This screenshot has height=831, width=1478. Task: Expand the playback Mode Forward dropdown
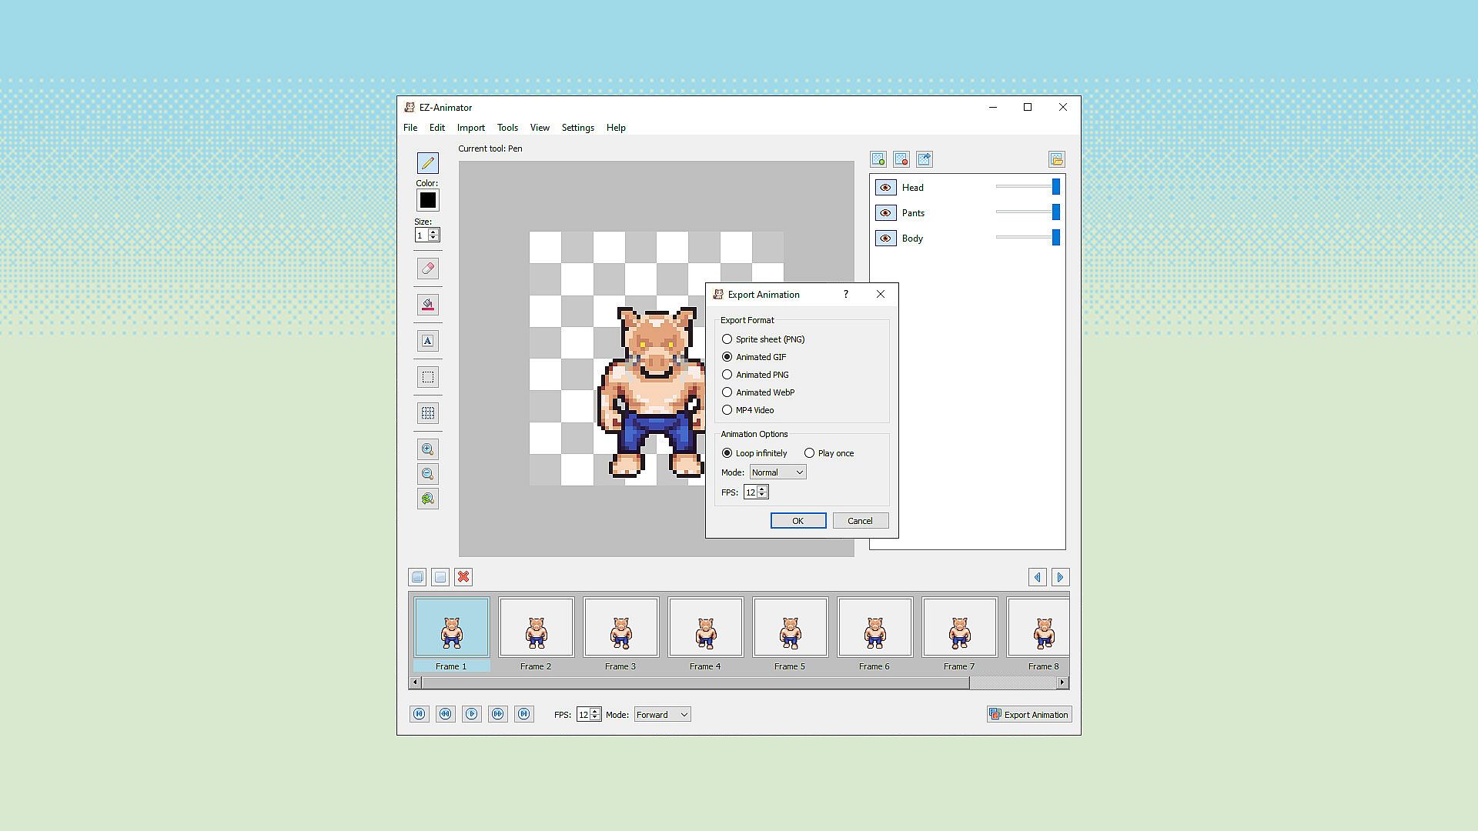click(x=662, y=715)
